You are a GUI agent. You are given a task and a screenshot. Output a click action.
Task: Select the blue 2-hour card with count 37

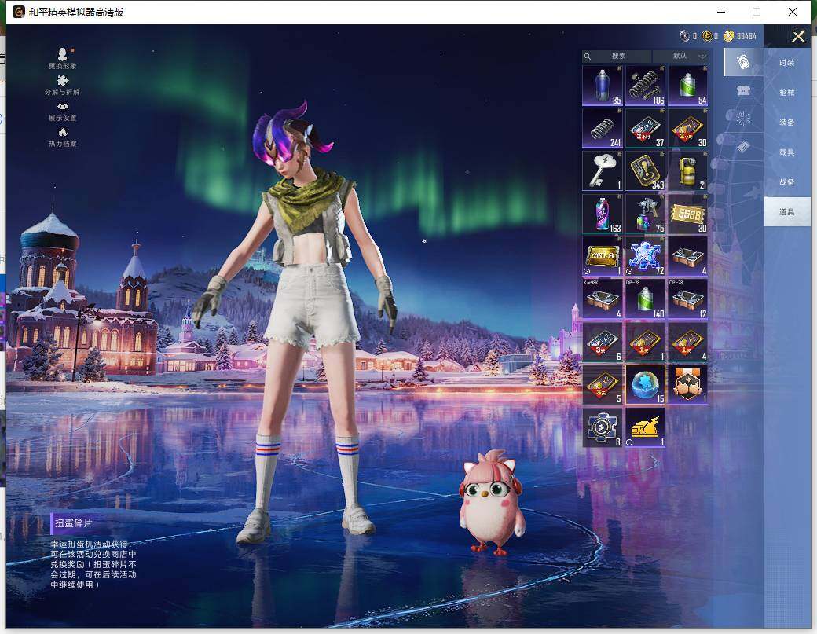coord(645,128)
